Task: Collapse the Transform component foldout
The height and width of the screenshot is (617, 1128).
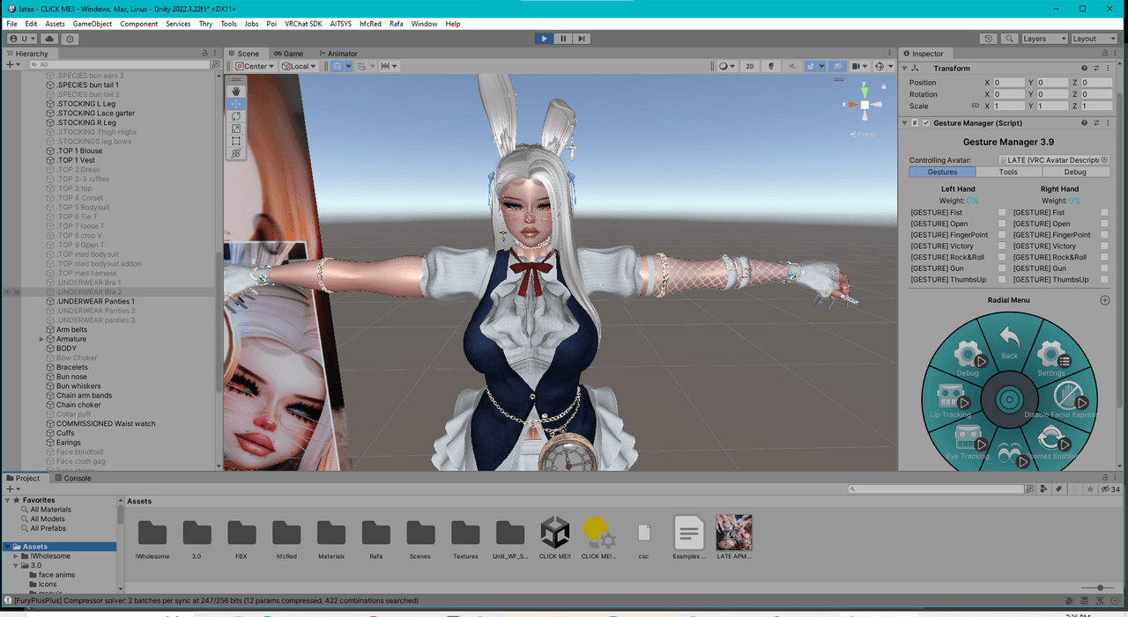Action: coord(904,69)
